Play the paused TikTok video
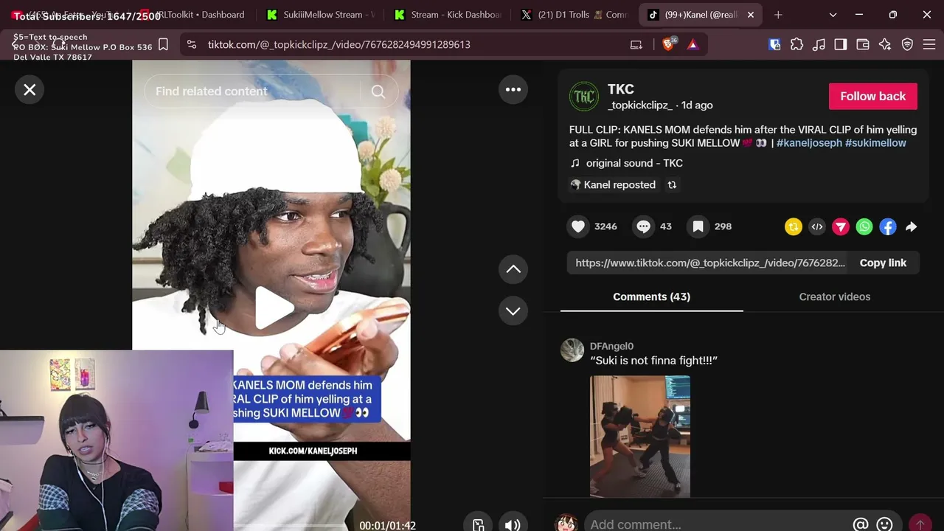 [274, 308]
